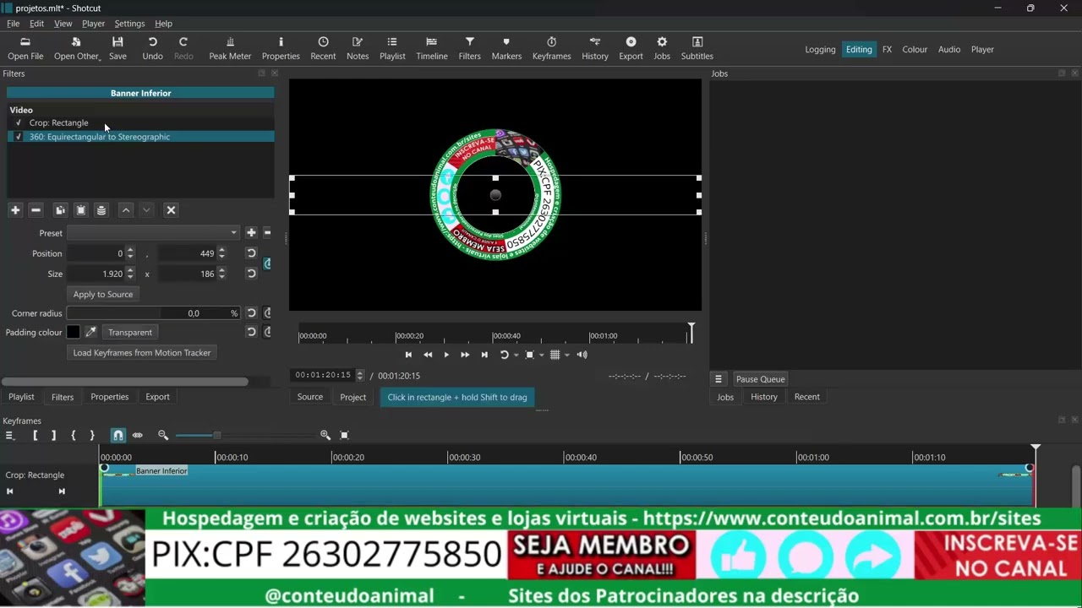Set keyframes filter start bracket
The width and height of the screenshot is (1082, 608).
[35, 435]
